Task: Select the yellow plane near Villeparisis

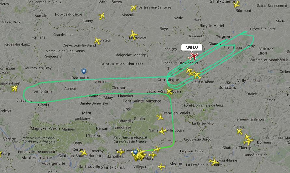Action: [161, 167]
